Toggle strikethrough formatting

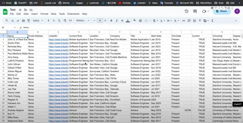(122, 21)
